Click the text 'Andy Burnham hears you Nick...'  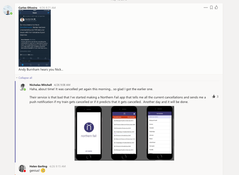click(41, 70)
